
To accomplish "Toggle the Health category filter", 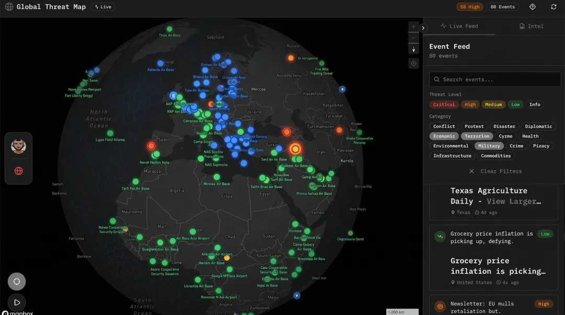I will 530,136.
